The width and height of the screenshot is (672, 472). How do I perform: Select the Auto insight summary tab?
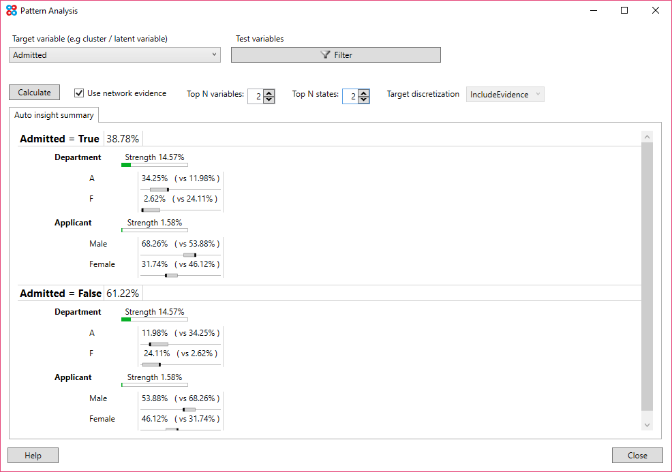click(54, 114)
